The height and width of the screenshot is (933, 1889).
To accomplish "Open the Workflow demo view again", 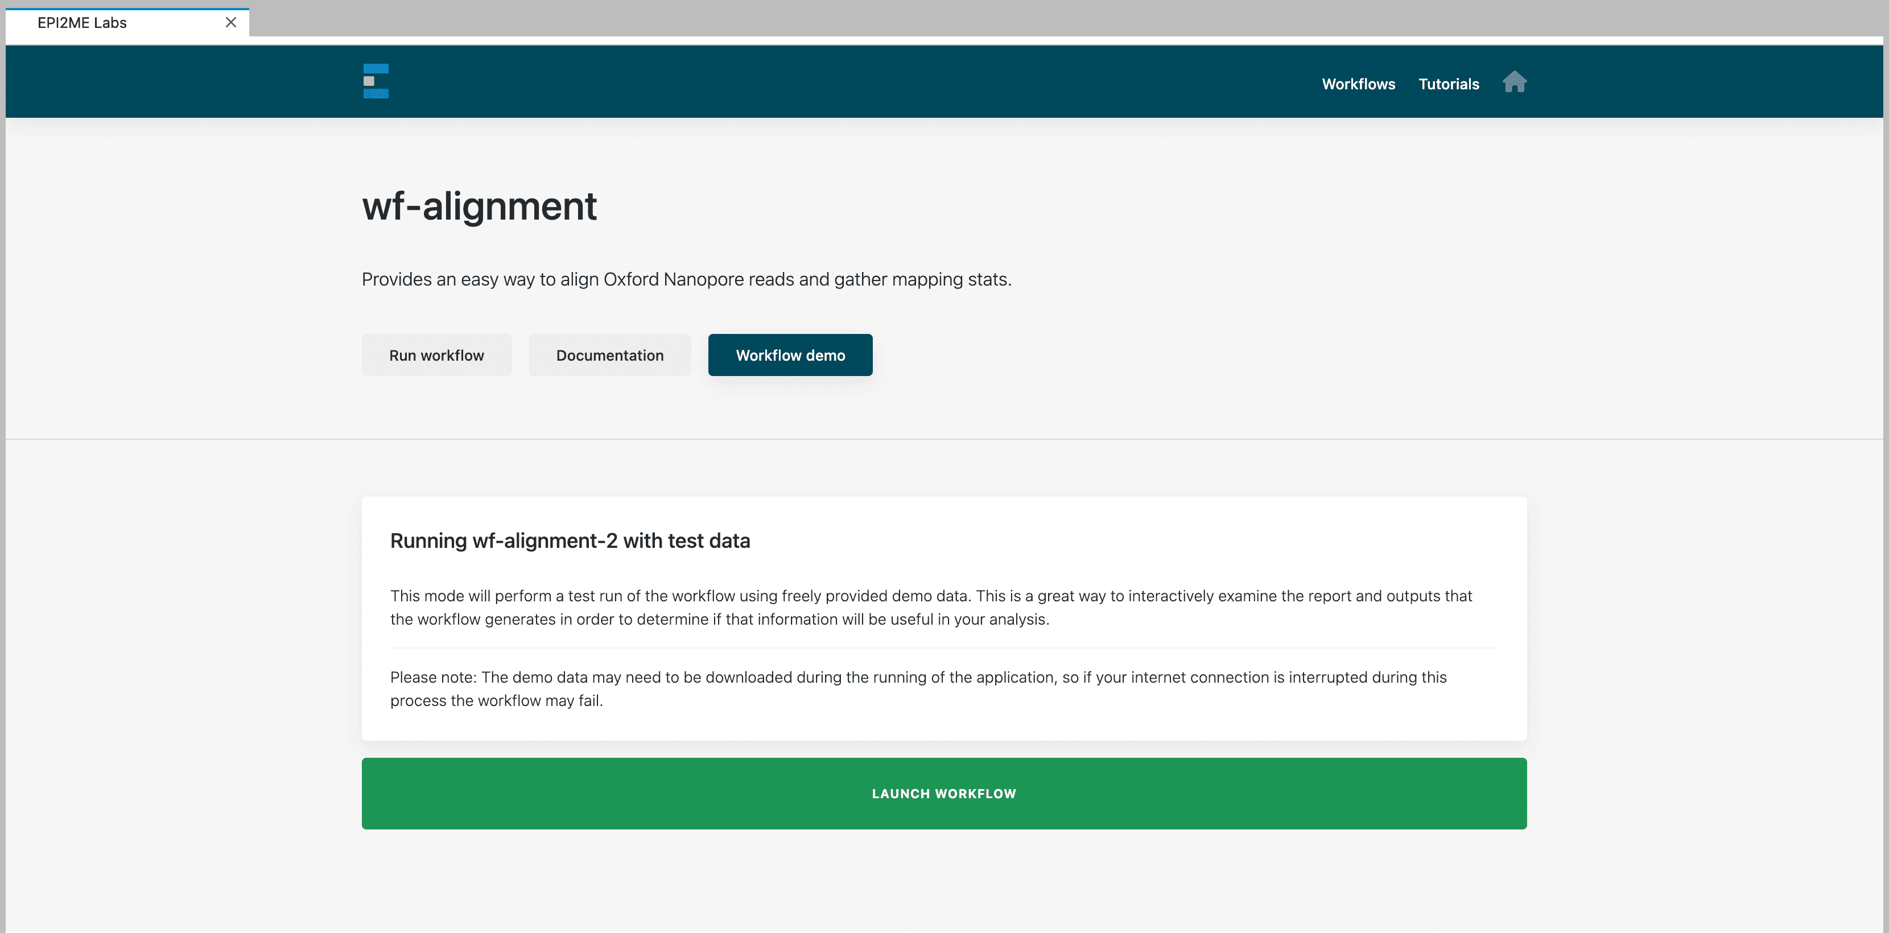I will coord(790,355).
